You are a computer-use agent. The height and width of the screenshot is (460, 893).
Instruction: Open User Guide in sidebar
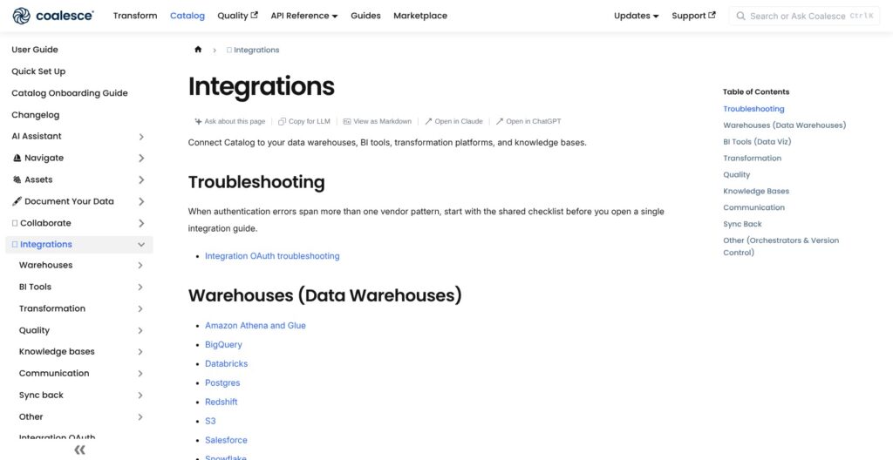coord(35,50)
